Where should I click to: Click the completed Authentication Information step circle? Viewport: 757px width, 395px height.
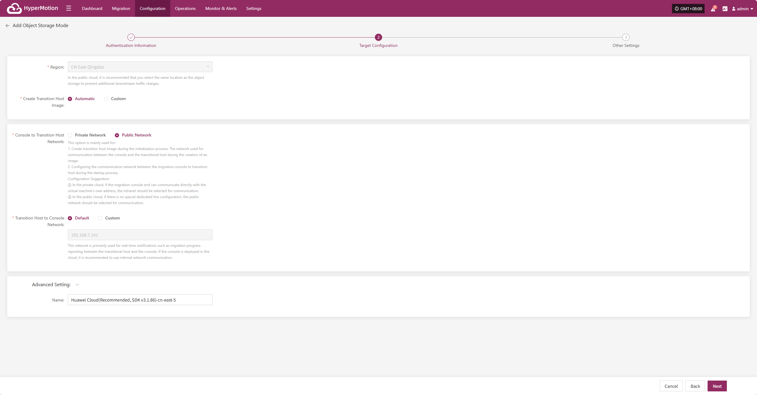pos(131,37)
